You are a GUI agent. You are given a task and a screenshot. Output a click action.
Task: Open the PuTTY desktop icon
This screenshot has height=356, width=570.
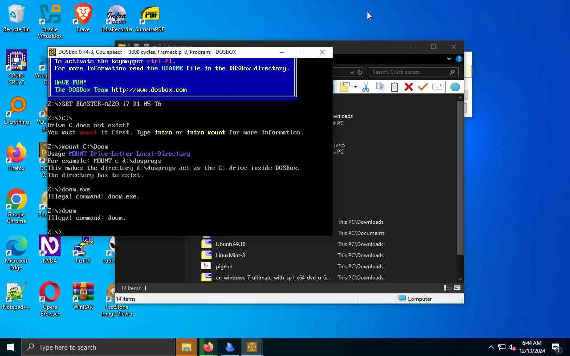83,250
